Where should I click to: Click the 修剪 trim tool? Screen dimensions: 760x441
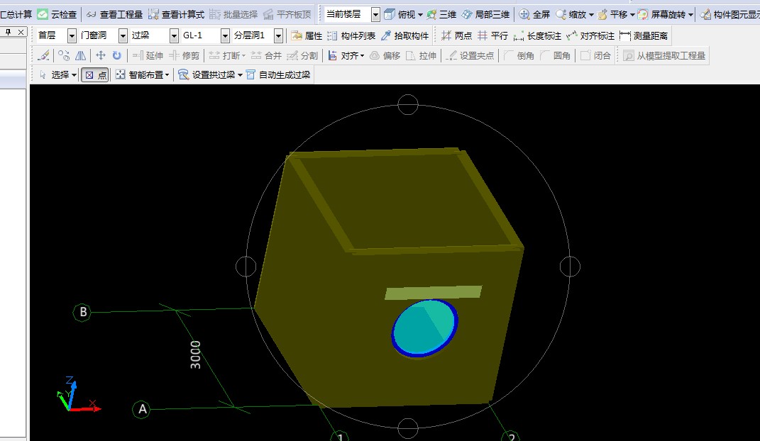point(185,56)
